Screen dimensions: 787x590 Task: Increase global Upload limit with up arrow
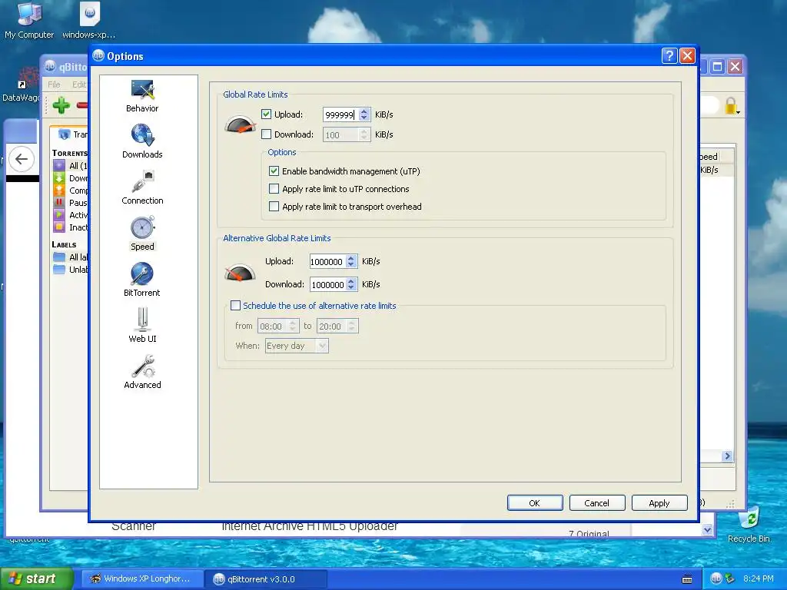click(364, 111)
